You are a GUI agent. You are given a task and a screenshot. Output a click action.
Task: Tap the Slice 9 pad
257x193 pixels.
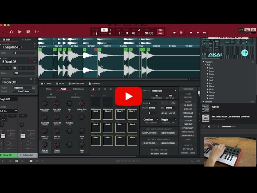96,115
